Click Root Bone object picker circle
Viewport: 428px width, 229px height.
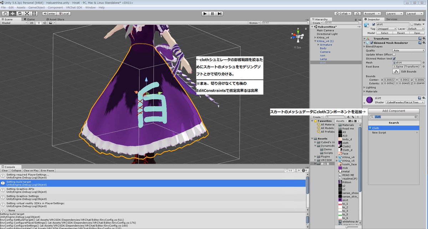click(x=424, y=66)
